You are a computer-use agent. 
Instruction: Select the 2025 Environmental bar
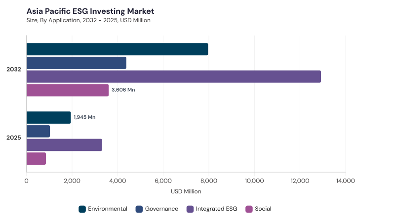[48, 117]
